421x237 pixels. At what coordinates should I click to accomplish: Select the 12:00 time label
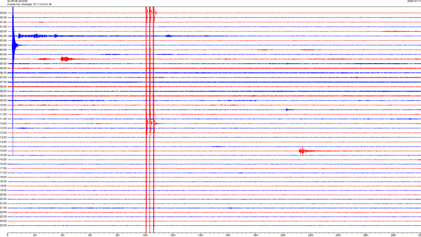(x=3, y=124)
